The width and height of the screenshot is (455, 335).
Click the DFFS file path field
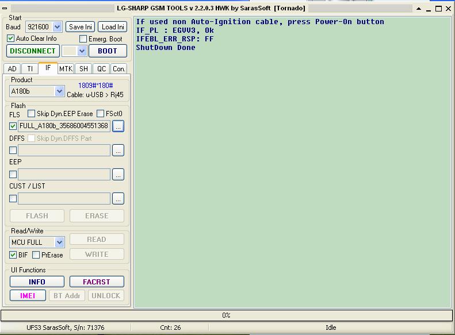[x=64, y=150]
